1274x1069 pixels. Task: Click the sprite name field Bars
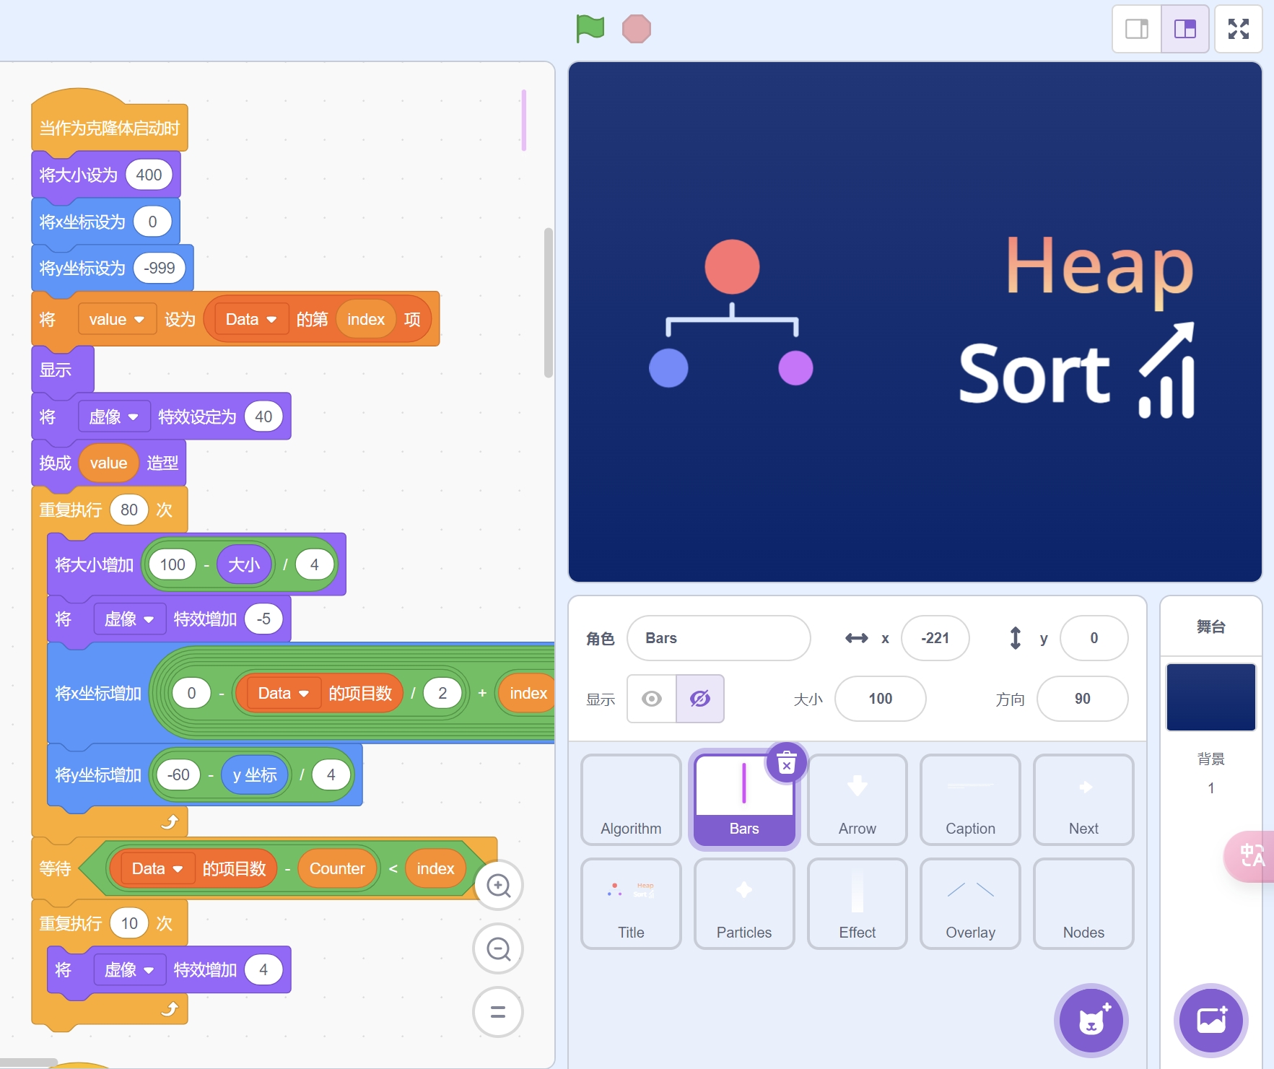point(718,638)
